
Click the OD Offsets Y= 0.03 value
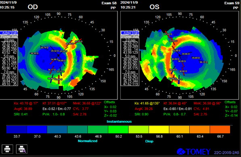tap(110, 111)
